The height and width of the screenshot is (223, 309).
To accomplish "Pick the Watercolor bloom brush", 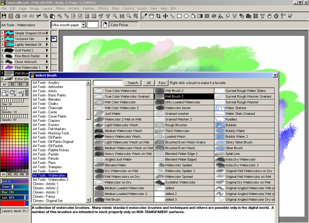I will point(184,108).
